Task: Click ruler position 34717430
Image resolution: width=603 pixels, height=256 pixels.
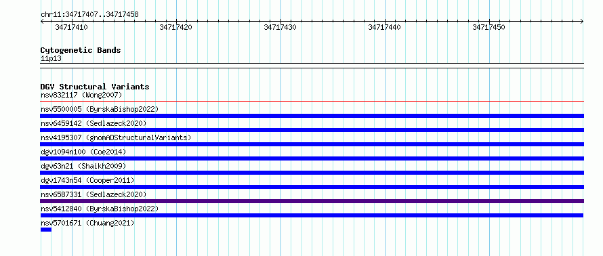Action: 280,27
